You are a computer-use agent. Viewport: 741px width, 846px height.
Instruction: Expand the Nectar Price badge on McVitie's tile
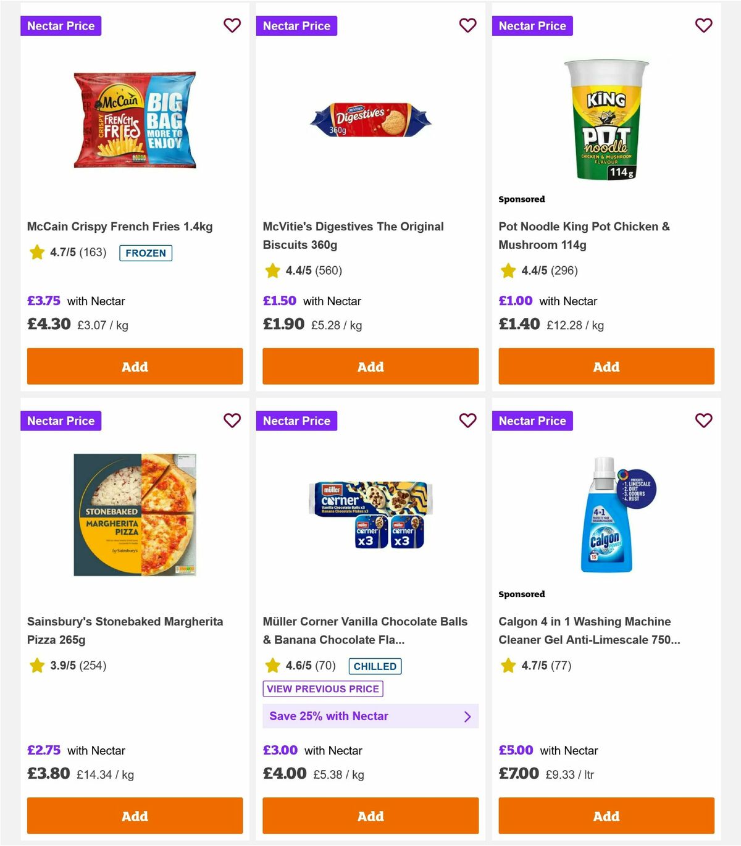click(x=296, y=25)
